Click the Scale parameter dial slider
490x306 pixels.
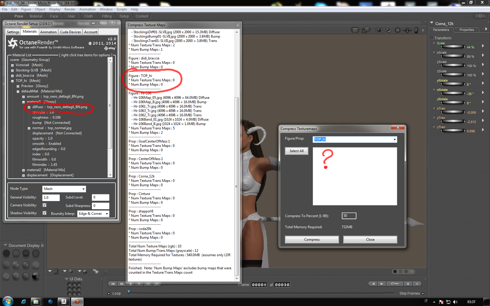coord(453,47)
